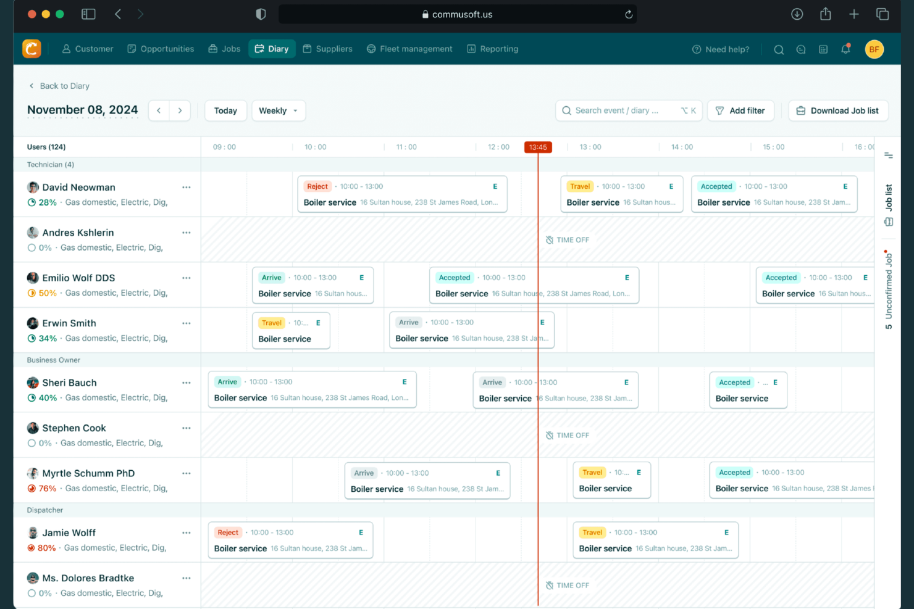
Task: Click David Neowman's profile avatar
Action: click(x=33, y=187)
